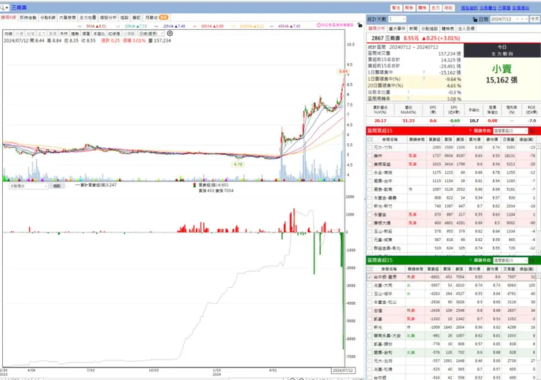The width and height of the screenshot is (541, 380).
Task: Open the 關鍵券商 dropdown in sell panel
Action: [x=510, y=260]
